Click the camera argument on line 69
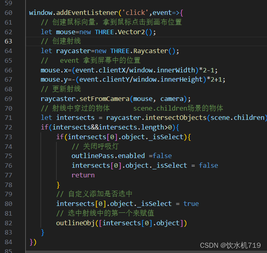The image size is (267, 253). tap(172, 99)
